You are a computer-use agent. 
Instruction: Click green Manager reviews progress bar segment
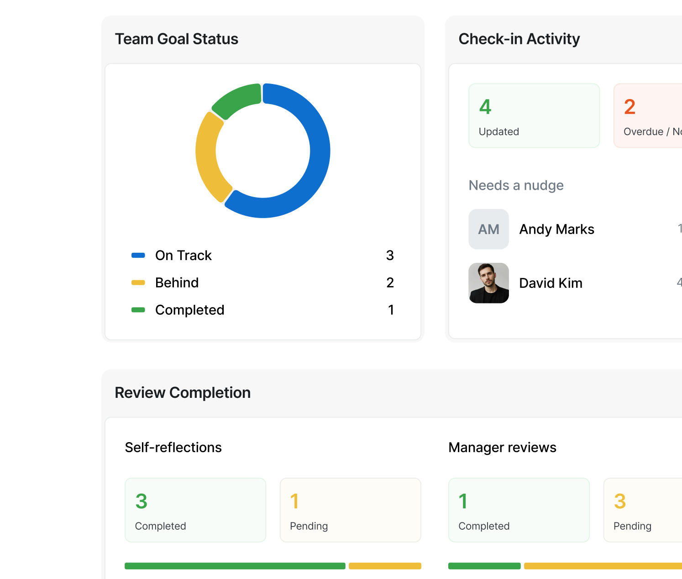pos(484,566)
